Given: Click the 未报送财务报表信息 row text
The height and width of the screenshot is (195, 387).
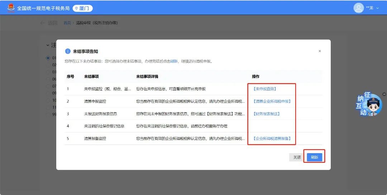Looking at the screenshot, I should [100, 114].
